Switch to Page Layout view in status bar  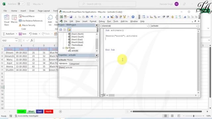coord(172,116)
